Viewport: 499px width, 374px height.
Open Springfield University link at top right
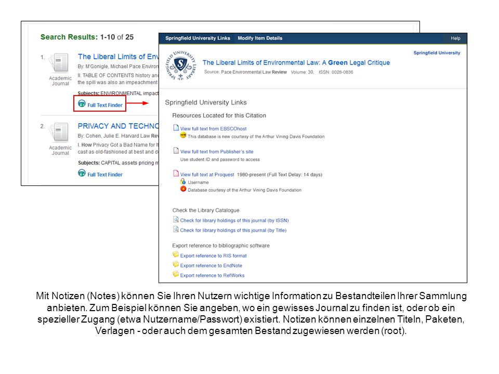[437, 53]
